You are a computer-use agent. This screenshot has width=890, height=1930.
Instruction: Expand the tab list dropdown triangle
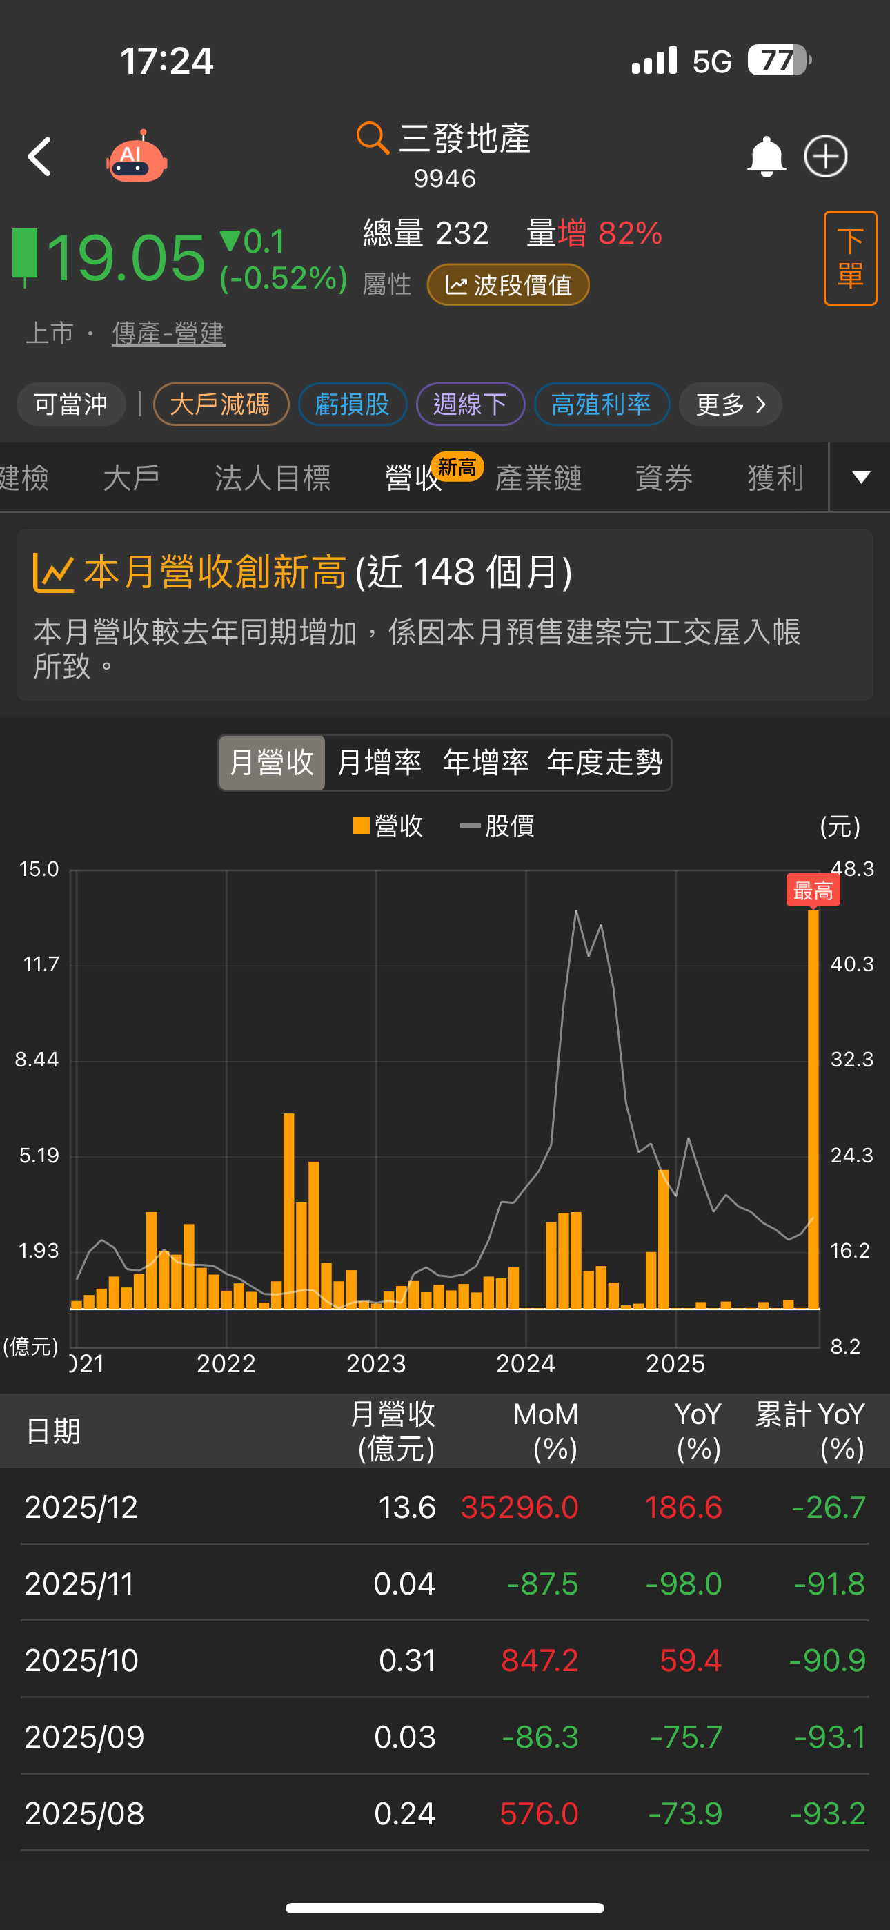point(861,477)
